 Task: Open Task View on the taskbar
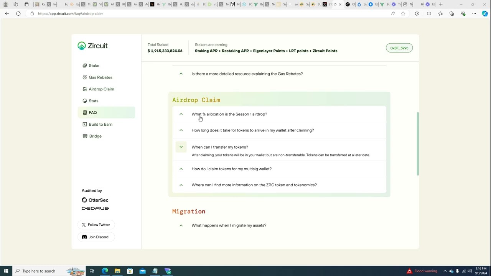click(92, 271)
